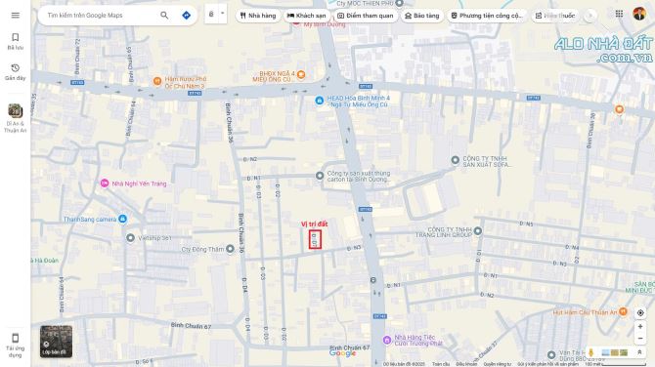The image size is (655, 367).
Task: Click the Hút Hầm Cầu Thuận An pin
Action: (623, 311)
